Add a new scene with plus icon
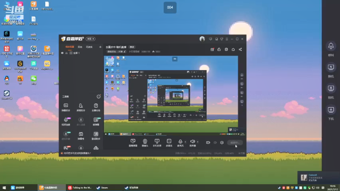Screen dimensions: 340x191 click(x=100, y=47)
